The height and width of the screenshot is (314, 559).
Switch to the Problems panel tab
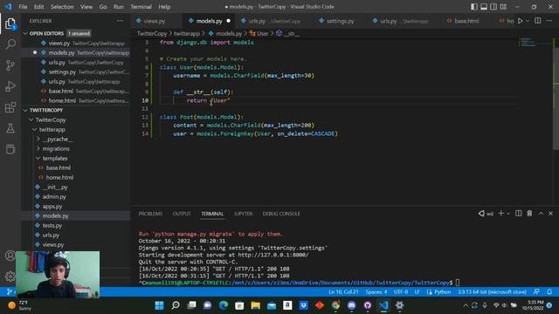coord(150,214)
